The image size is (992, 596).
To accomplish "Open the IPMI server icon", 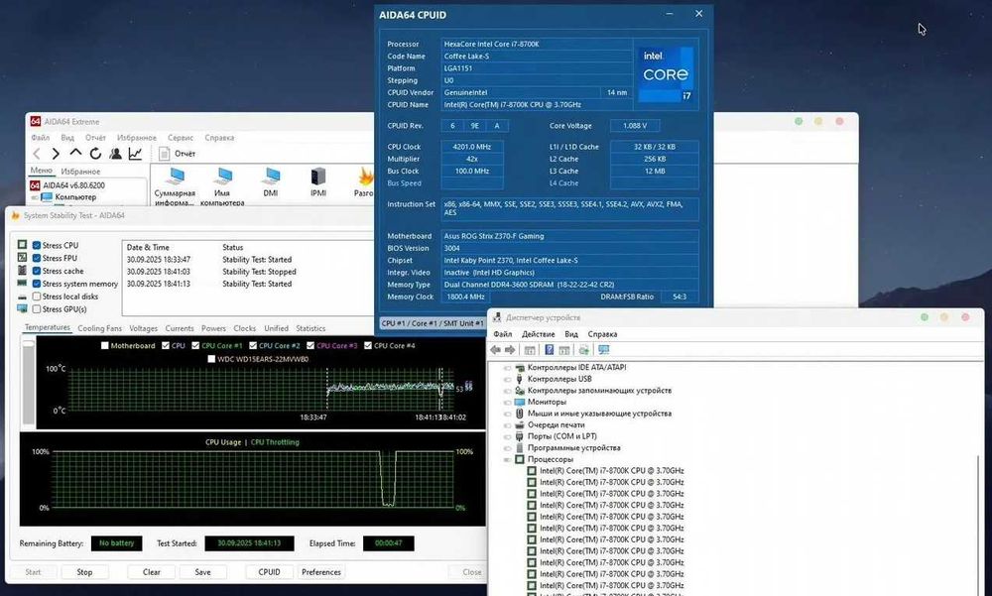I will tap(318, 176).
